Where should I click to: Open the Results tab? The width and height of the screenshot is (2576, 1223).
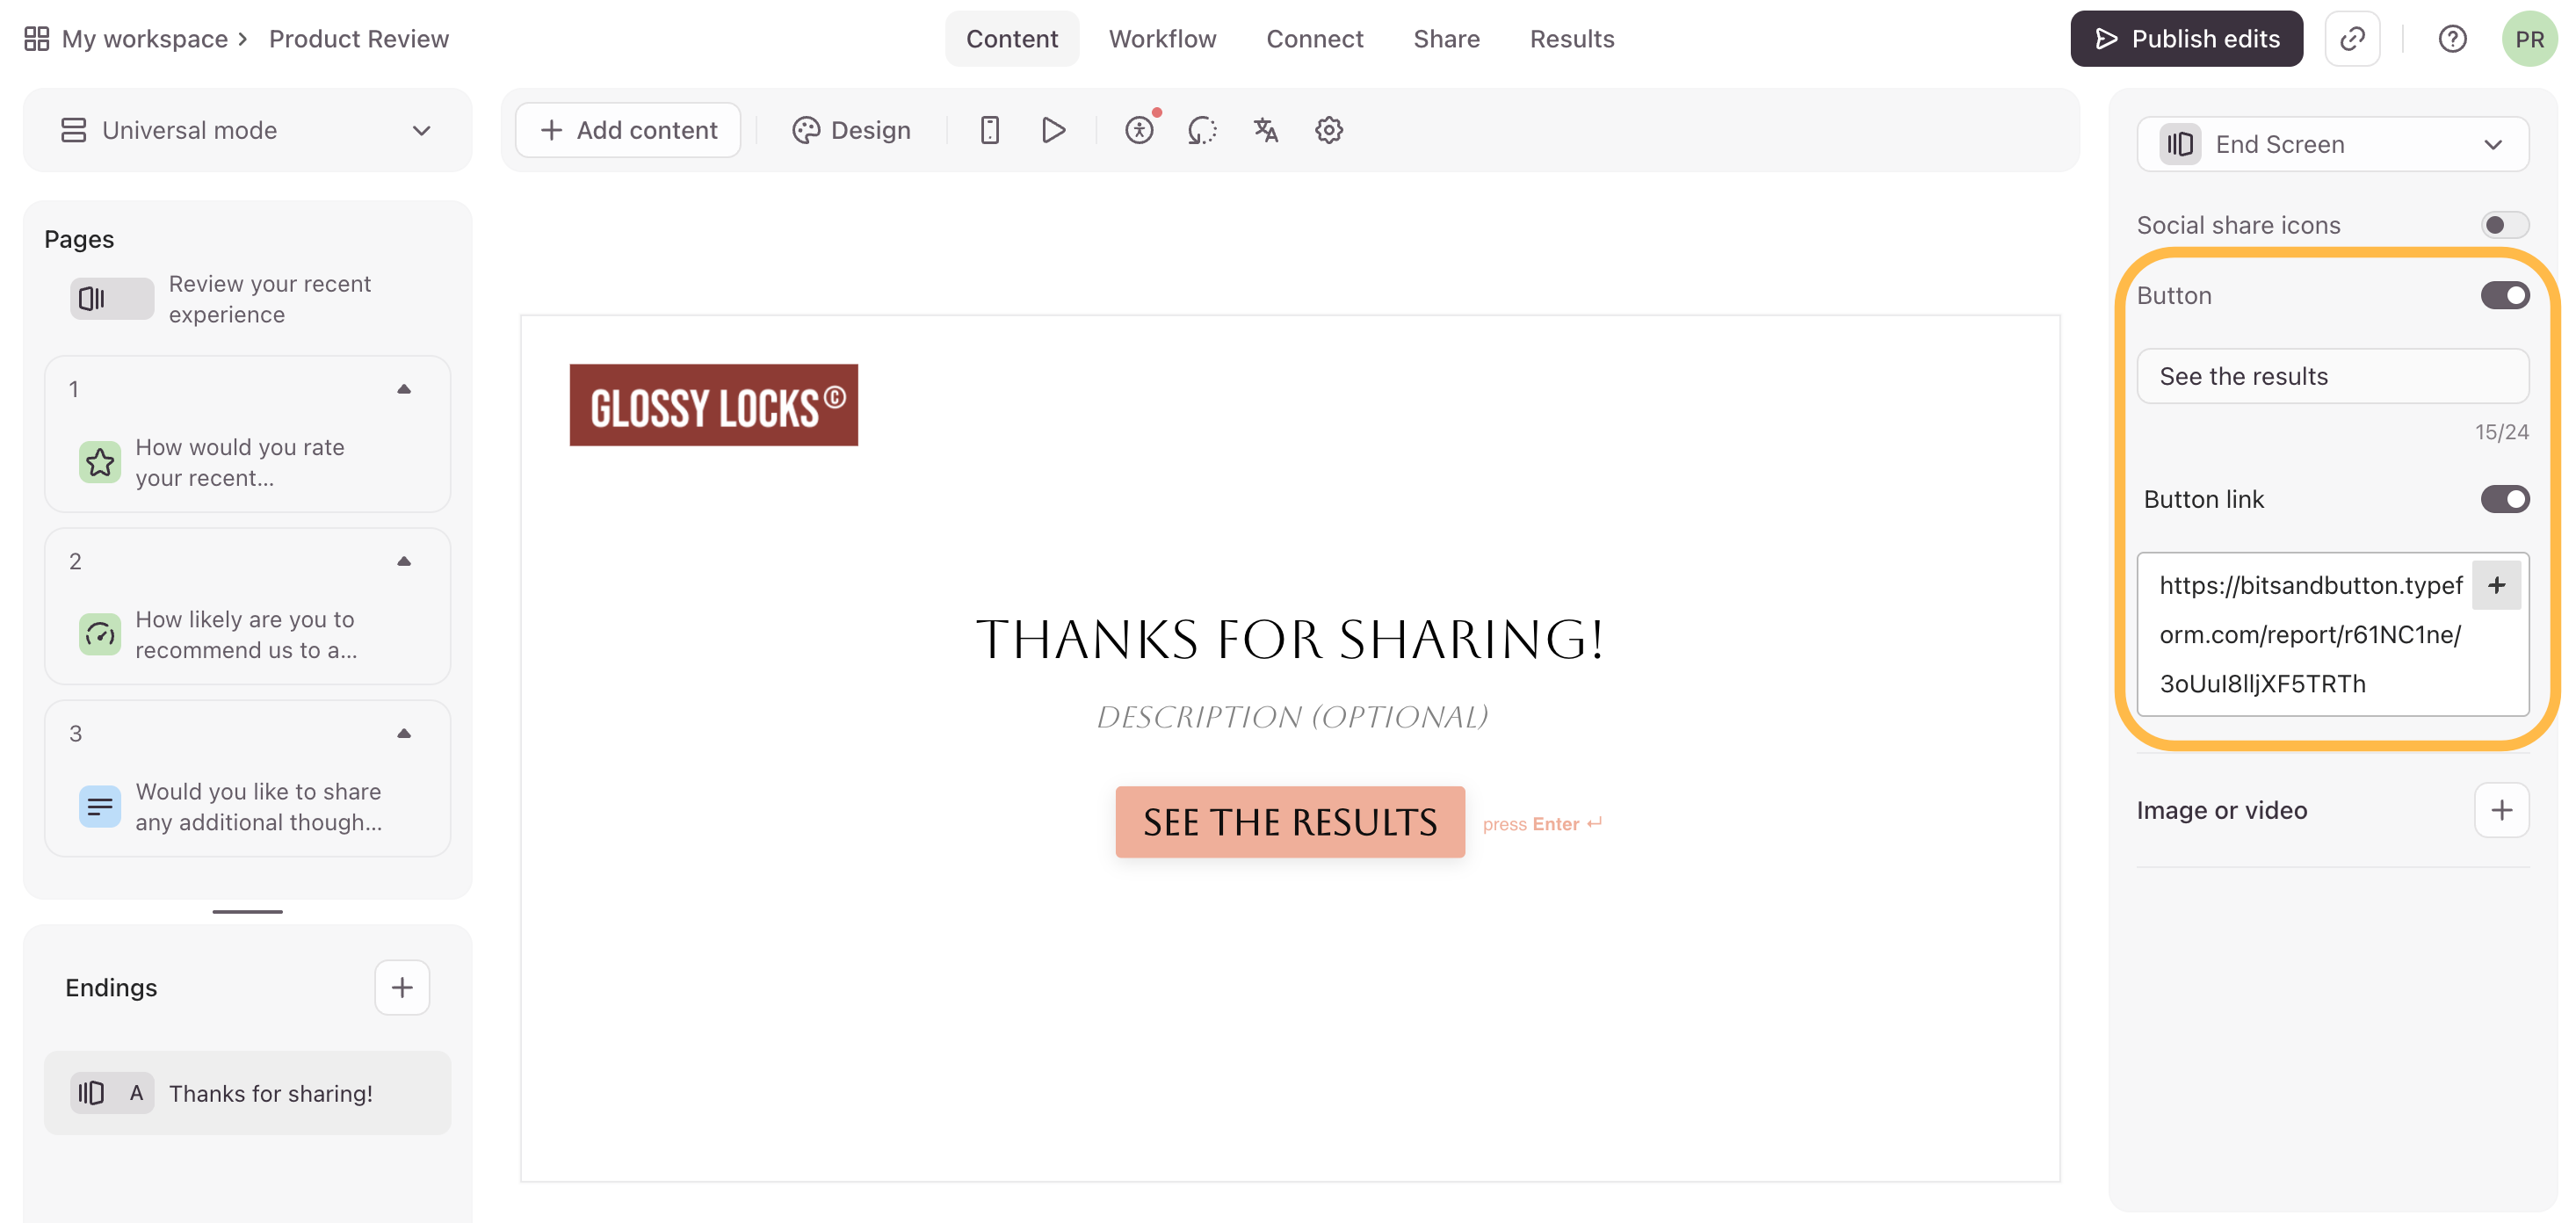(1571, 39)
